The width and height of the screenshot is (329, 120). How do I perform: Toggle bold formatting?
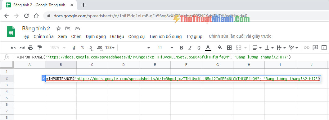181,48
